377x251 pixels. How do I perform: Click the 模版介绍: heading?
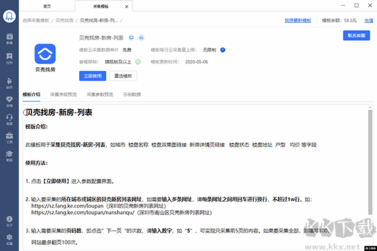[36, 127]
